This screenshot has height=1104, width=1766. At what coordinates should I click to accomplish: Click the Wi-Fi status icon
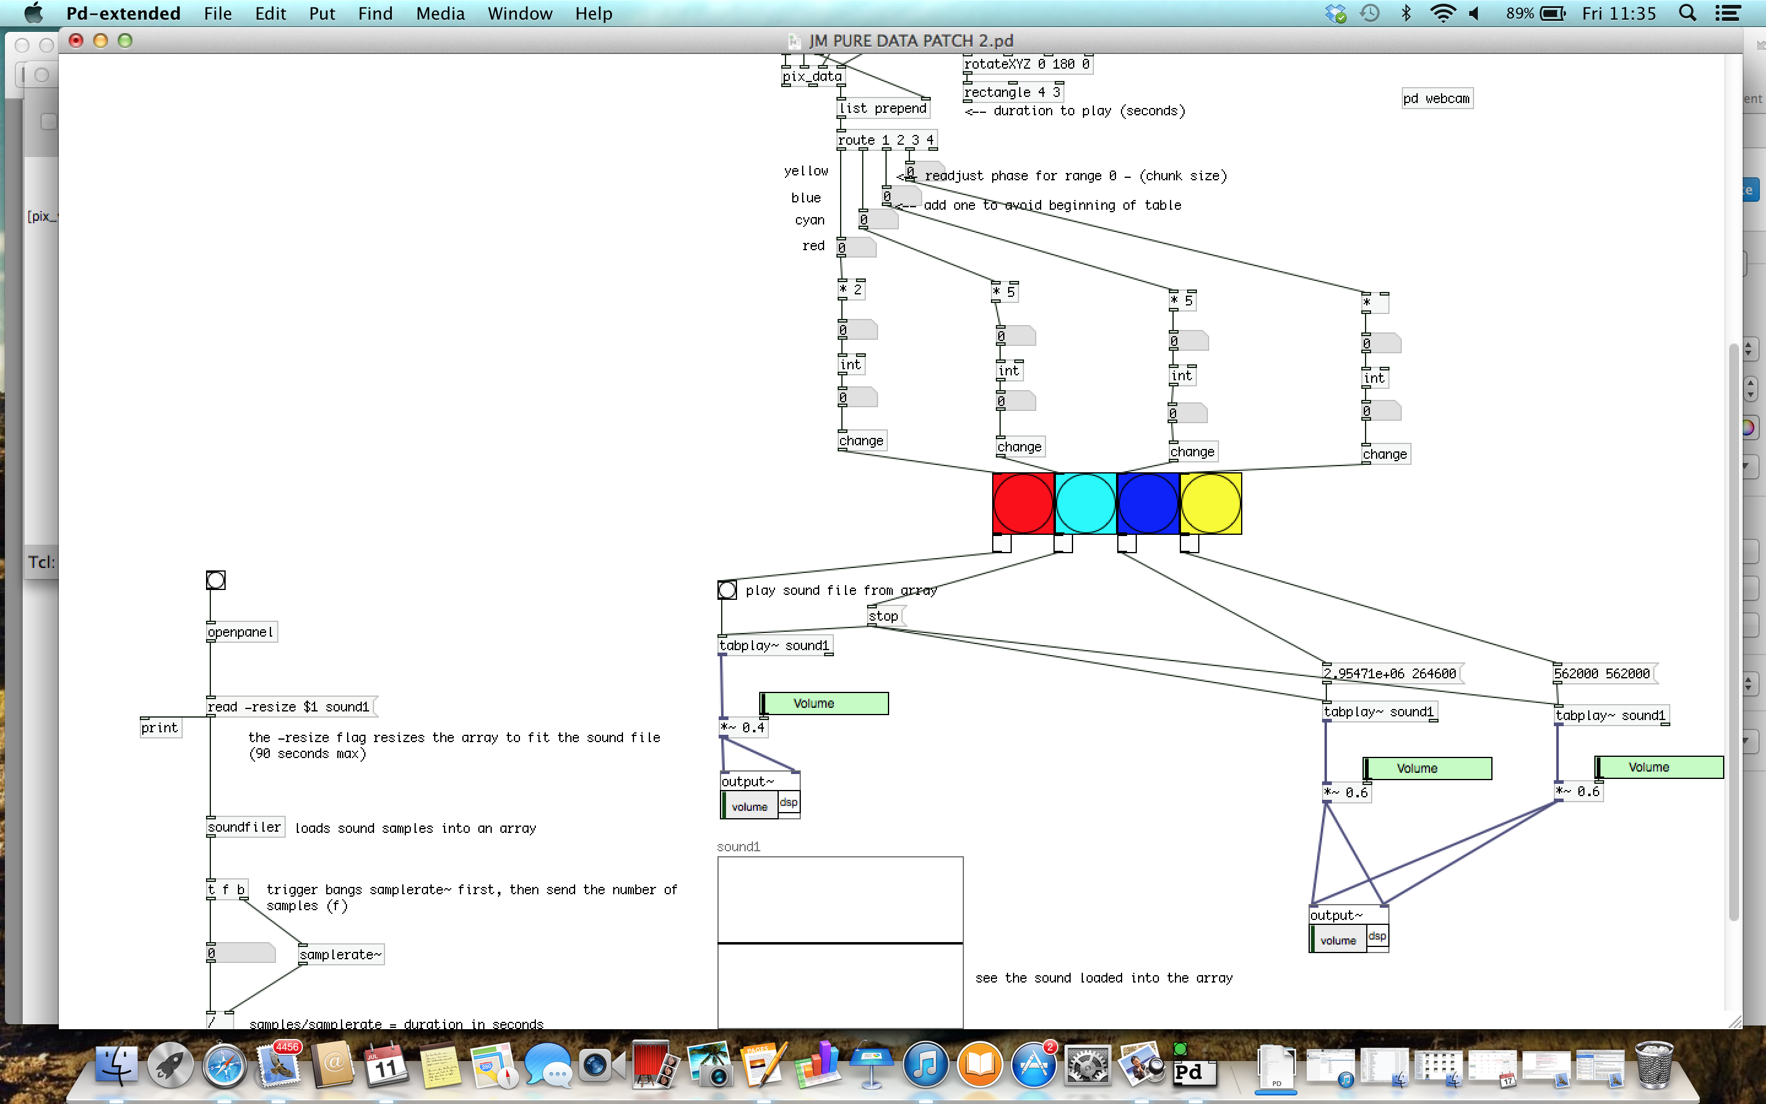[1442, 13]
